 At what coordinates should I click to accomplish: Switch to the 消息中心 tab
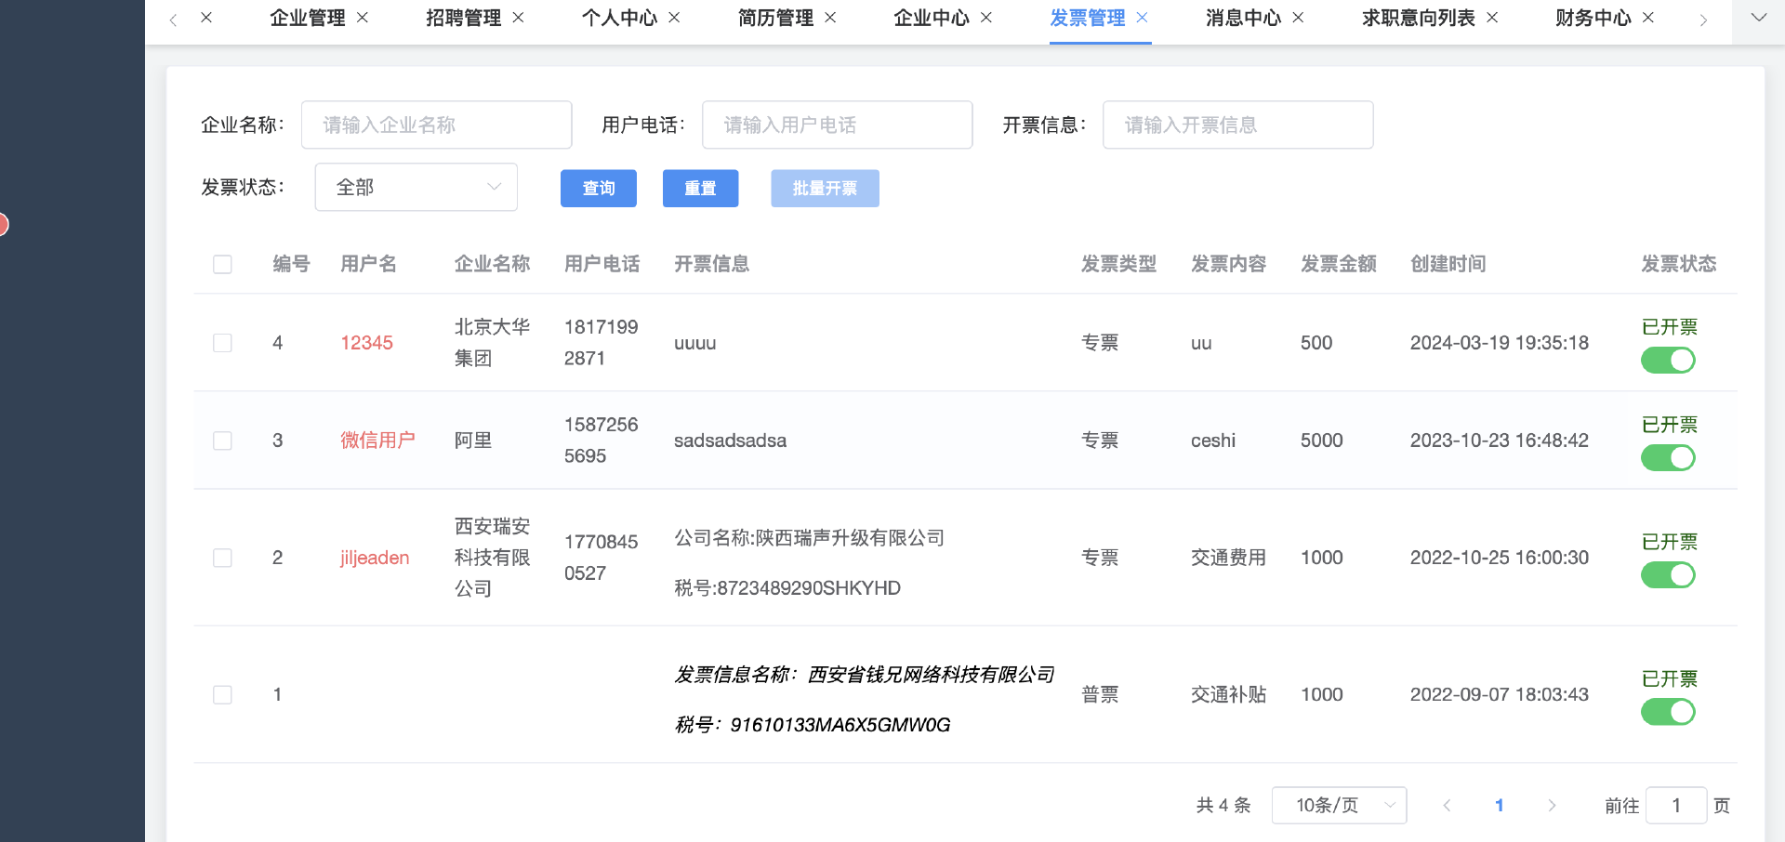(x=1242, y=18)
